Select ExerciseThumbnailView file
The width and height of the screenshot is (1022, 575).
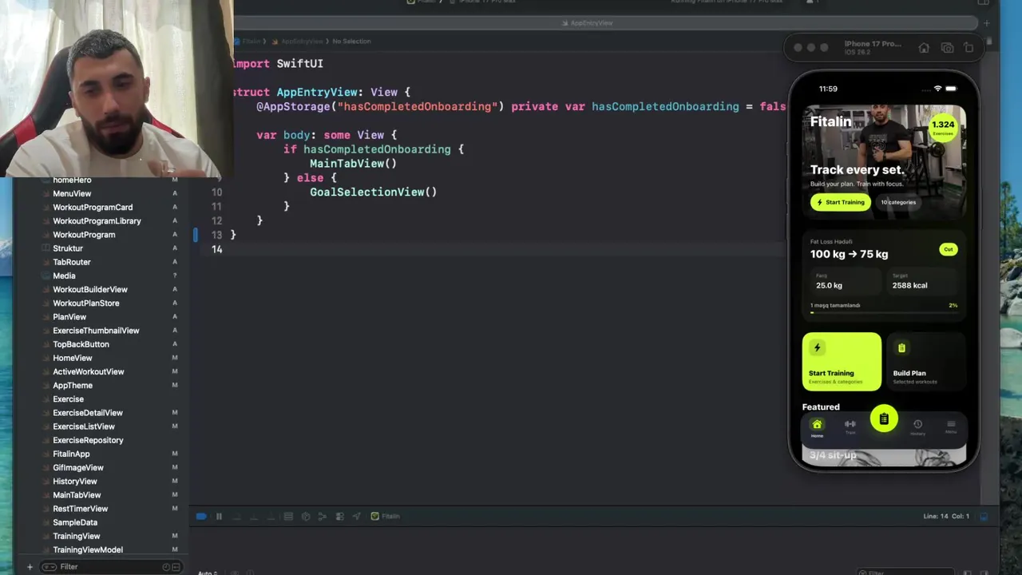96,331
